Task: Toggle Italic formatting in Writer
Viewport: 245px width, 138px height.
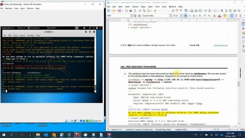Action: tap(190, 16)
